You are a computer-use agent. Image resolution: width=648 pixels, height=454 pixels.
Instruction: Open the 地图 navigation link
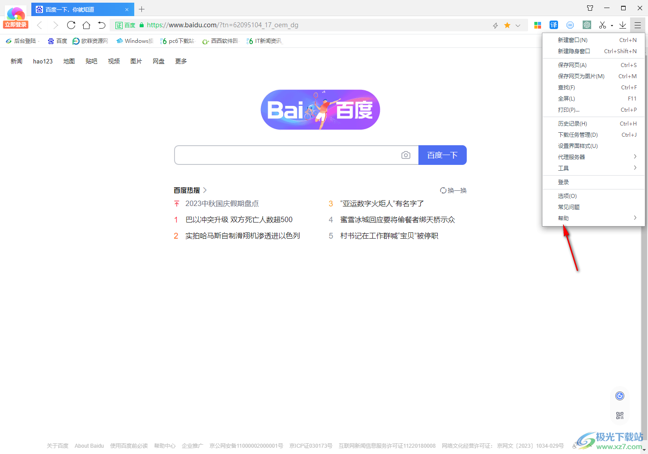[69, 61]
